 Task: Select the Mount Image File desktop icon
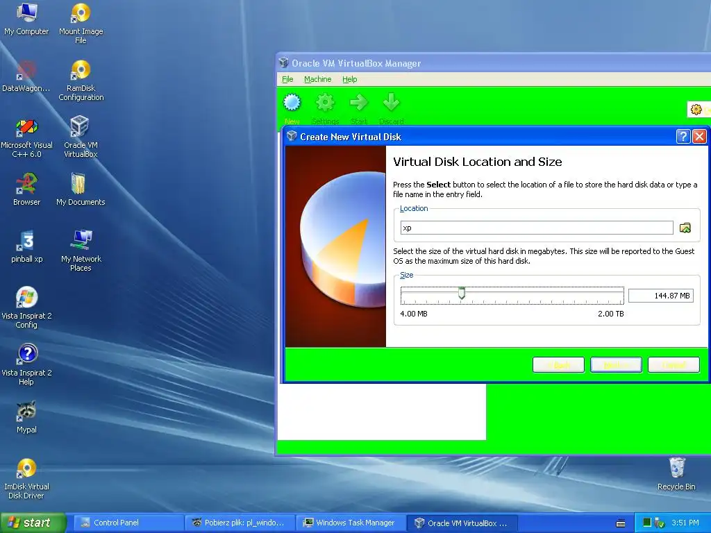tap(81, 24)
